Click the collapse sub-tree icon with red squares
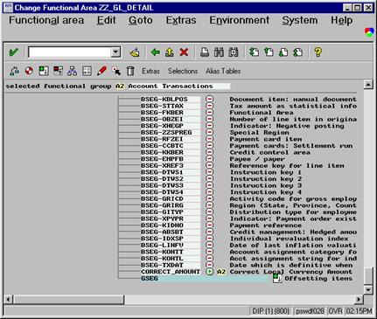Viewport: 377px width, 319px height. coord(58,71)
